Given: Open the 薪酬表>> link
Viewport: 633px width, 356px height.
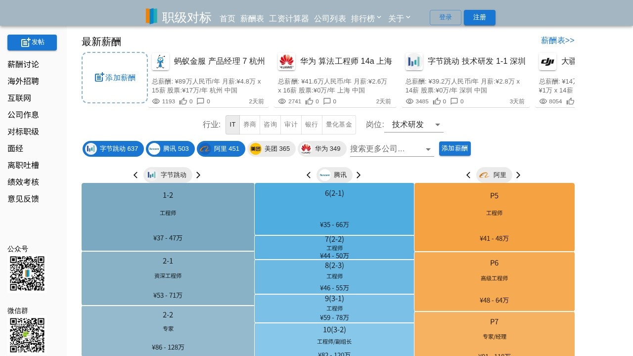Looking at the screenshot, I should (x=557, y=40).
